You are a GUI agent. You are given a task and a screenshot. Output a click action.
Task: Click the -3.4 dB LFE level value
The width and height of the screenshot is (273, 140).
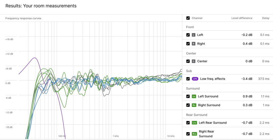(247, 79)
